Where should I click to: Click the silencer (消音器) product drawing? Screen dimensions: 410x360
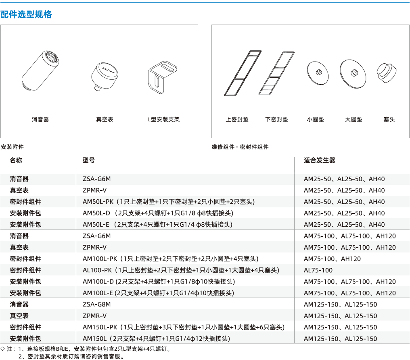pos(40,70)
